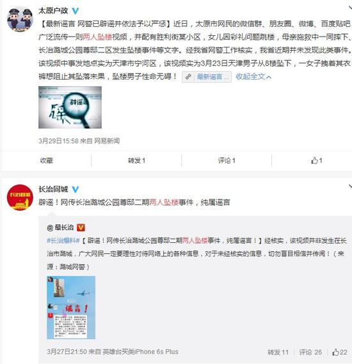Click blue verified badge beside 长治同城
Viewport: 352px width, 364px height.
pos(76,190)
